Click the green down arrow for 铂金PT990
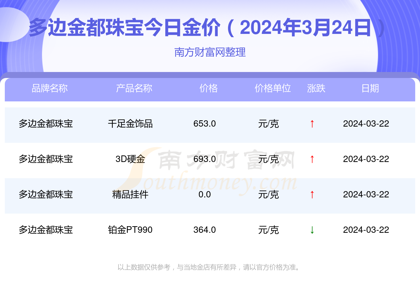This screenshot has height=294, width=420. (x=312, y=230)
